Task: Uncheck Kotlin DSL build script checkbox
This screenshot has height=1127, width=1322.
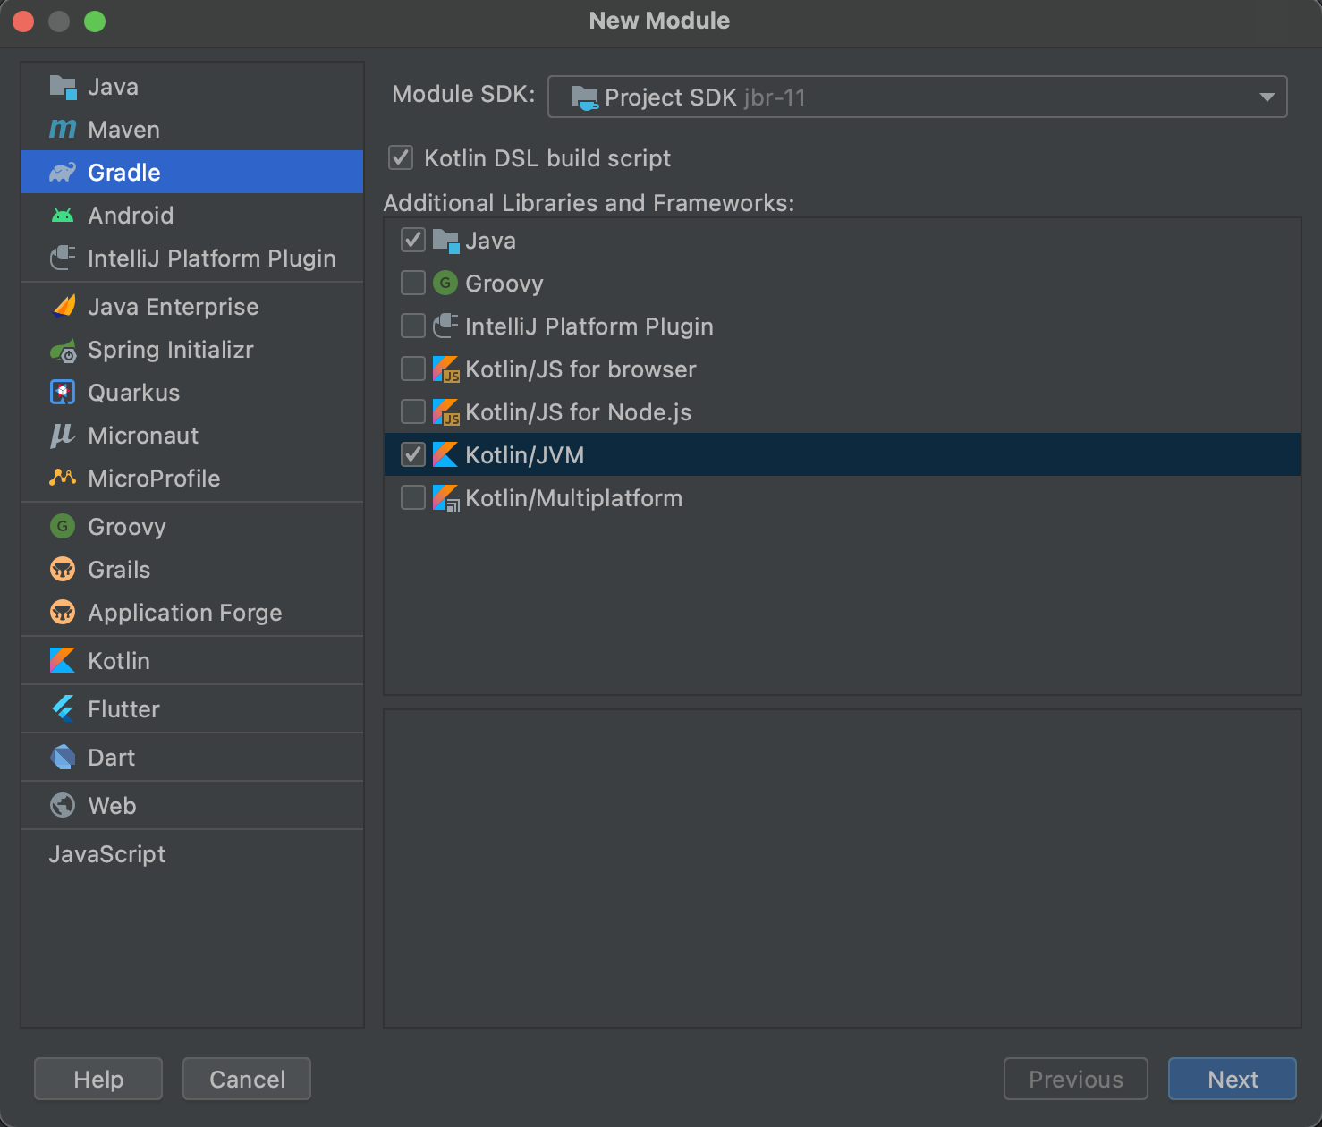Action: (401, 158)
